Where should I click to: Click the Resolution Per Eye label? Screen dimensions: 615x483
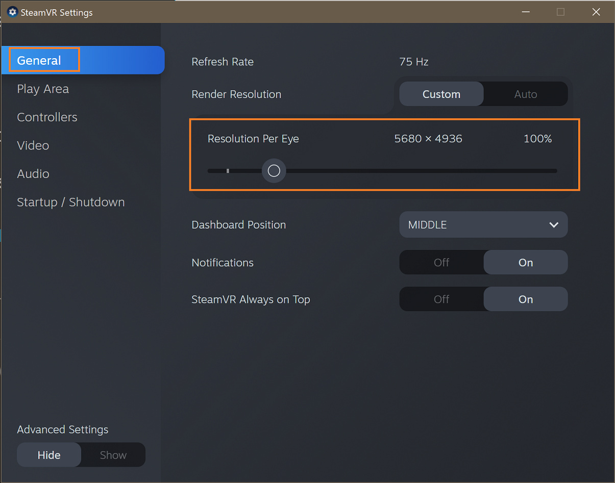coord(253,139)
